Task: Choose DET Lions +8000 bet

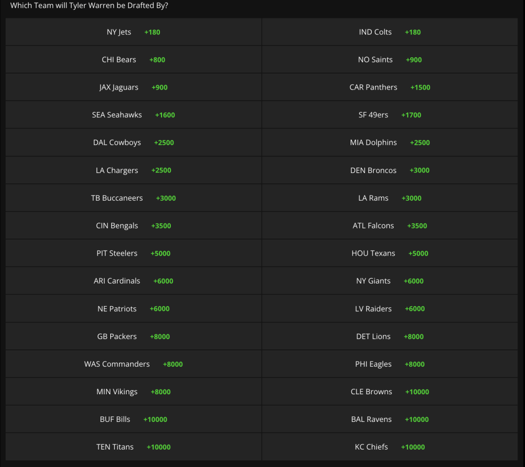Action: coord(390,336)
